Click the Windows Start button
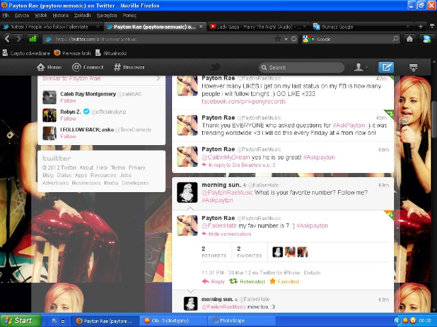This screenshot has height=327, width=437. [x=20, y=321]
